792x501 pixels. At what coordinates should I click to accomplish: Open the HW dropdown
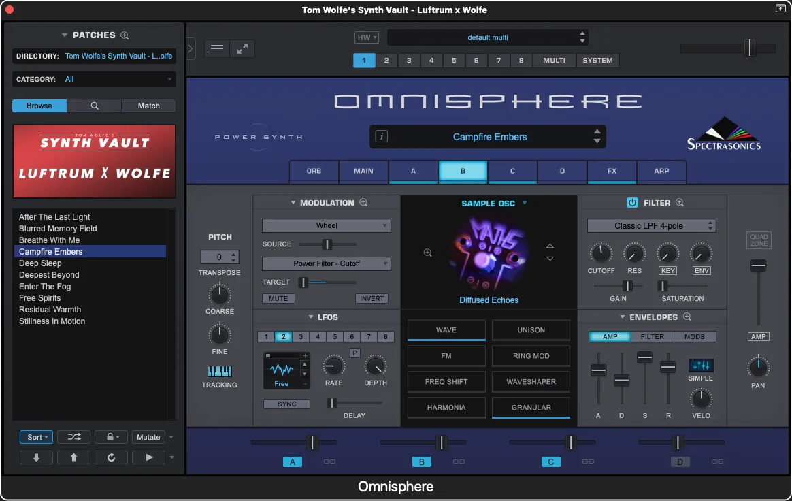coord(367,37)
